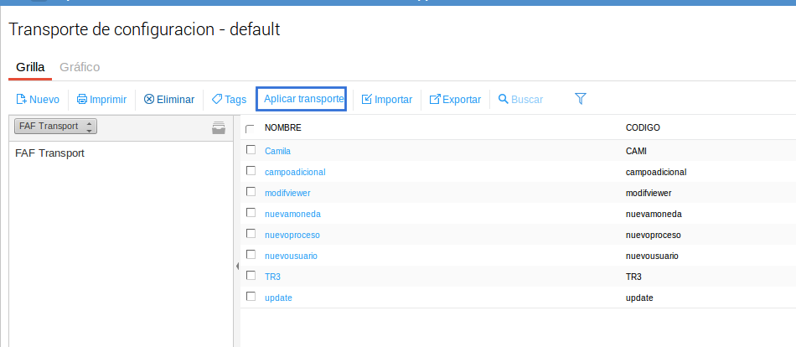This screenshot has width=796, height=347.
Task: Select FAF Transport in the left list
Action: coord(50,153)
